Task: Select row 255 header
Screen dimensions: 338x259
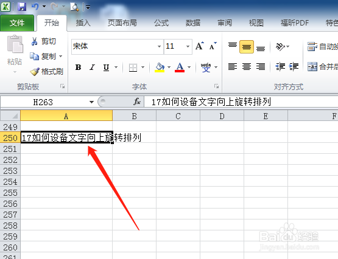Action: tap(10, 193)
